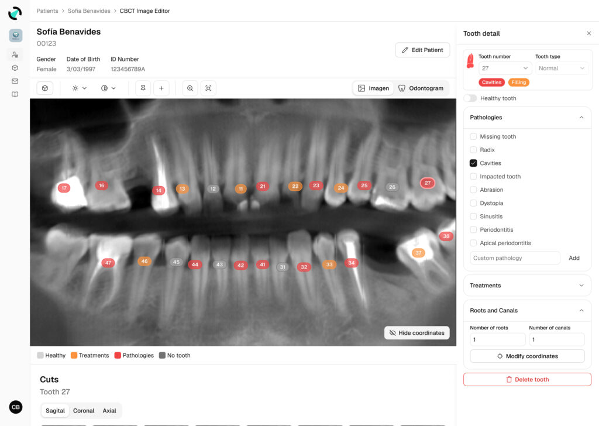Select the Coronal cut view
The image size is (599, 426).
pos(84,410)
